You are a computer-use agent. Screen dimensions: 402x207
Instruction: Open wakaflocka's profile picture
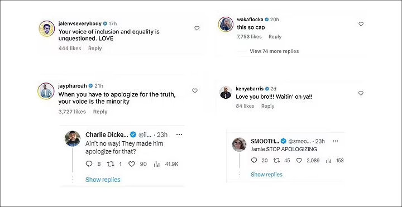coord(226,25)
